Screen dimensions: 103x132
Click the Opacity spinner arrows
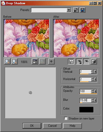tap(93, 91)
